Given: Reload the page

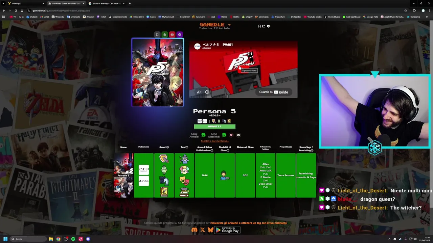Looking at the screenshot, I should point(16,10).
